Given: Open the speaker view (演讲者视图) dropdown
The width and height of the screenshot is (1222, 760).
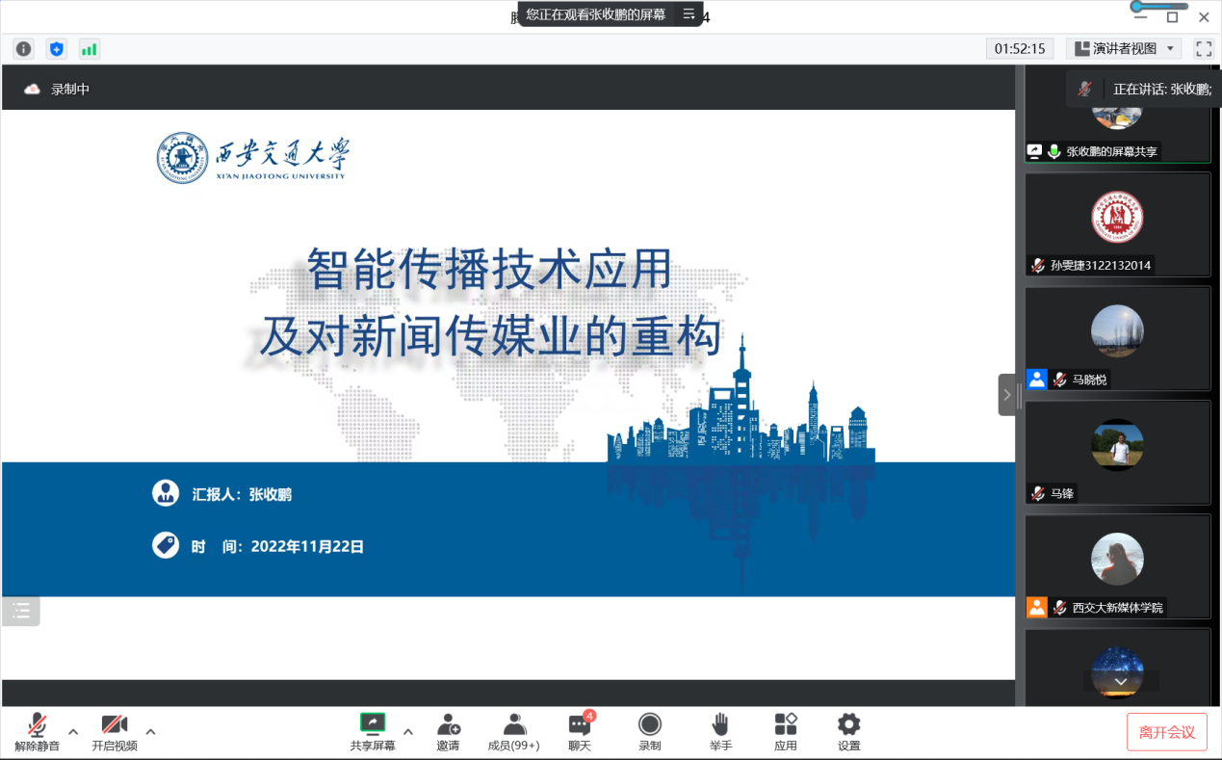Looking at the screenshot, I should (x=1124, y=48).
